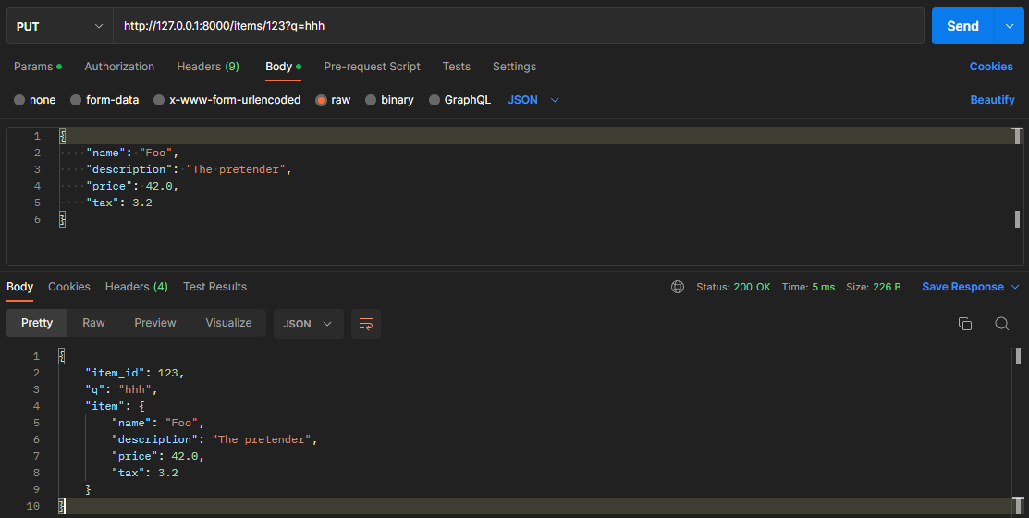Click the Beautify link
This screenshot has width=1029, height=518.
point(992,100)
